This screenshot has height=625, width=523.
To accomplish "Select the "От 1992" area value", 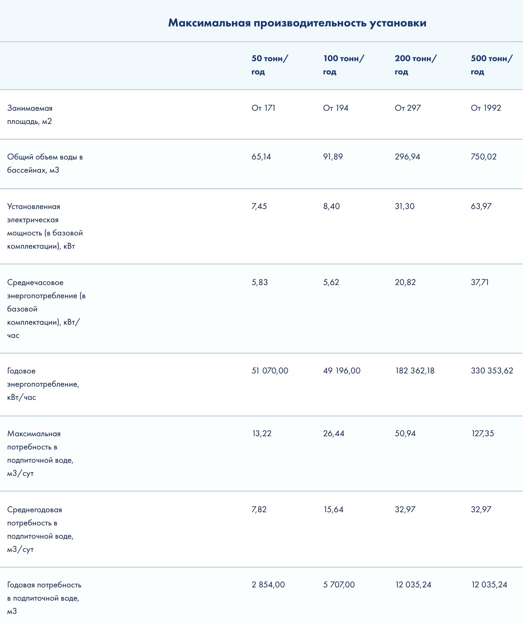I will point(486,108).
